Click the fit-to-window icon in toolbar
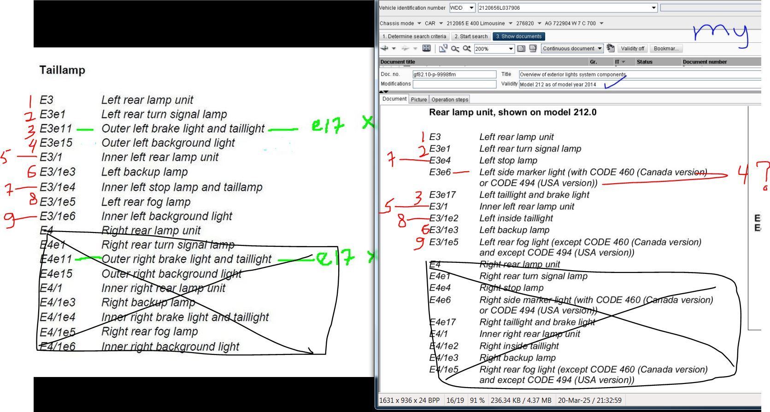 tap(427, 48)
